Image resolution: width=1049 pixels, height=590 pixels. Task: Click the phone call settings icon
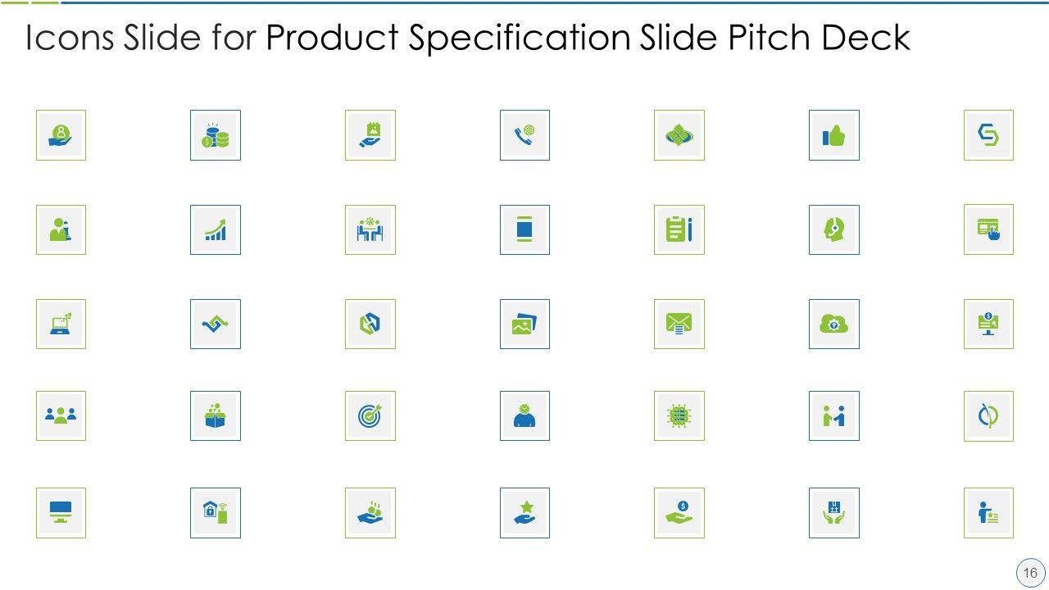click(524, 135)
